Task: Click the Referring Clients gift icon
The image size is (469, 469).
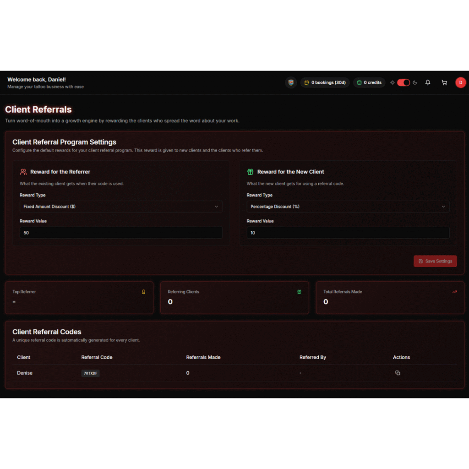Action: (x=299, y=292)
